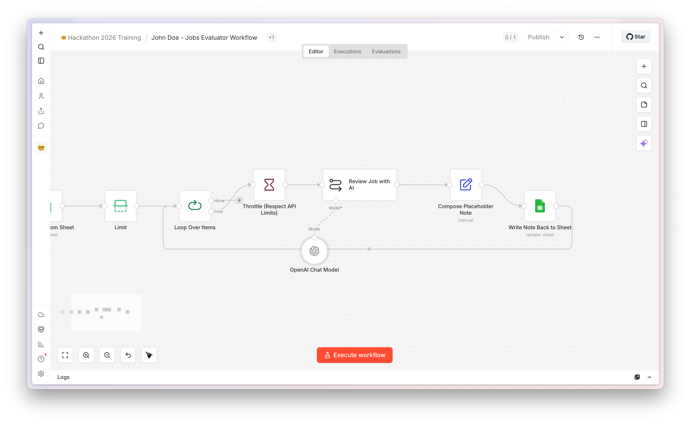Viewport: 691px width, 425px height.
Task: Fit workflow to view with fullscreen icon
Action: (66, 355)
